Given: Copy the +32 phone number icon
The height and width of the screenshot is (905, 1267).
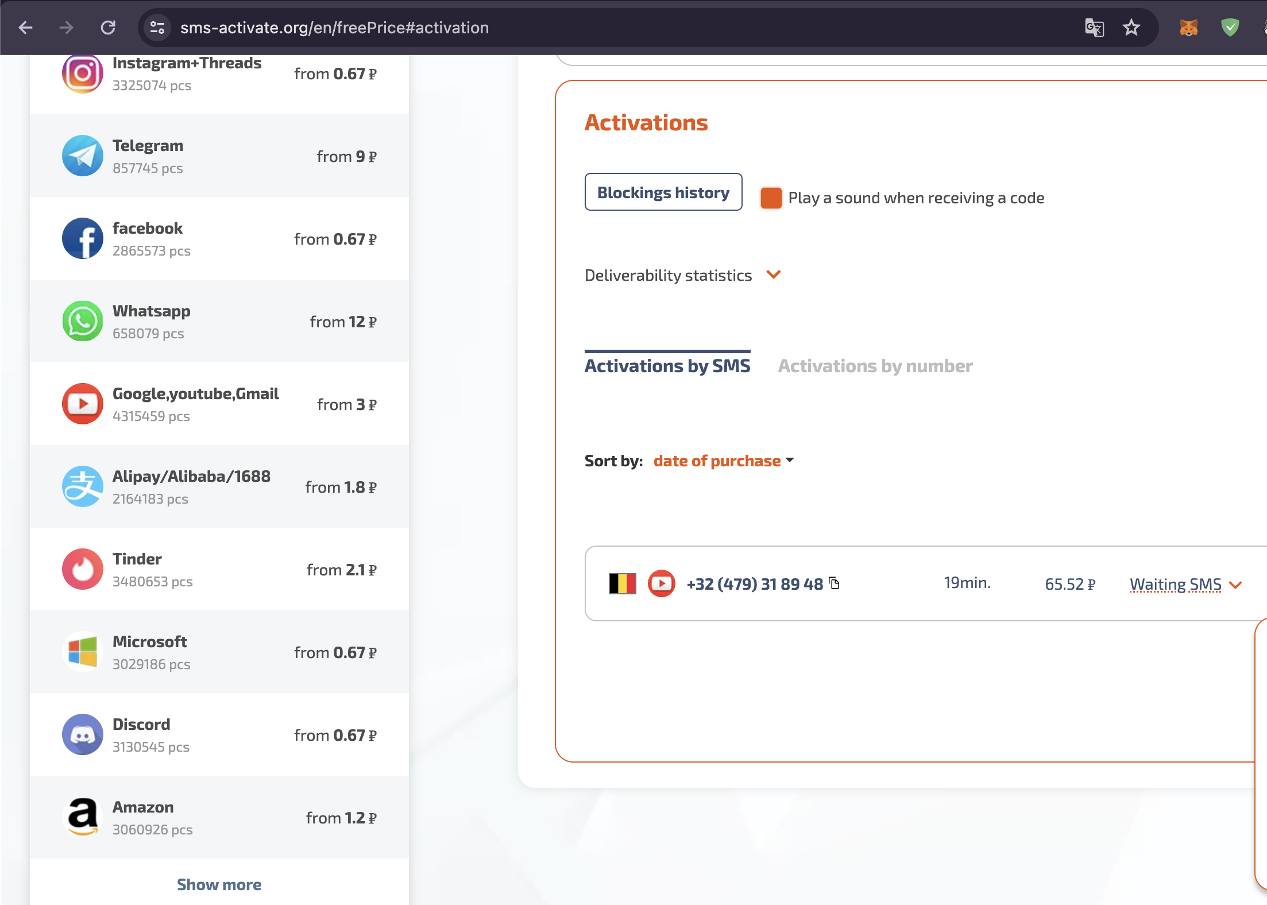Looking at the screenshot, I should coord(835,583).
